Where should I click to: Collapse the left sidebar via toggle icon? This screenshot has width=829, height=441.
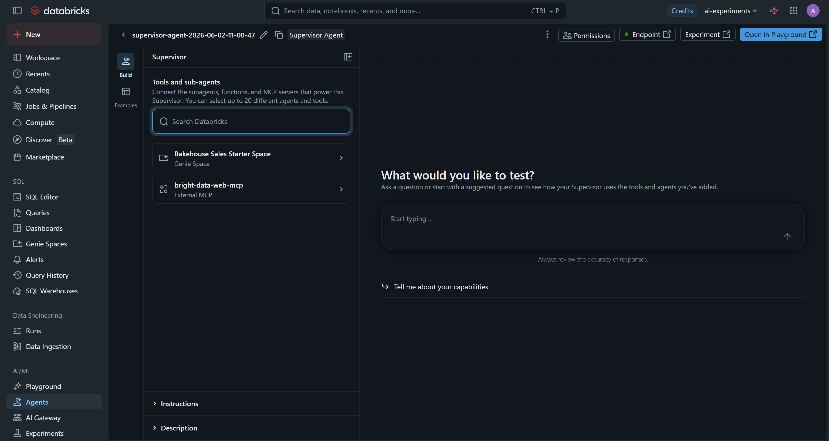click(x=17, y=11)
